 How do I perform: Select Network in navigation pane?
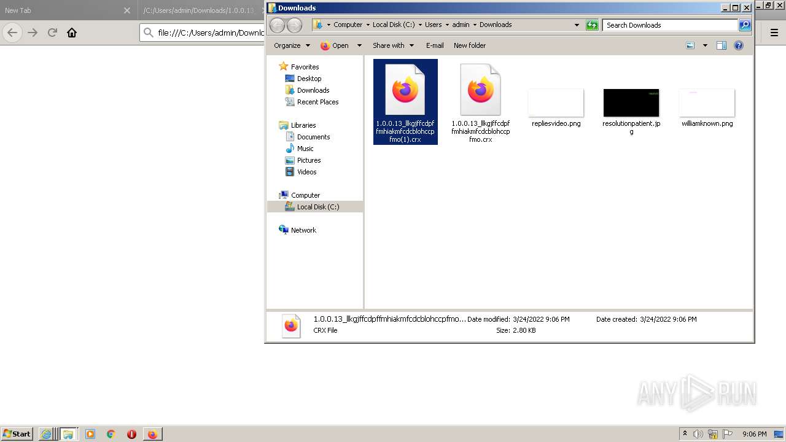[x=303, y=230]
